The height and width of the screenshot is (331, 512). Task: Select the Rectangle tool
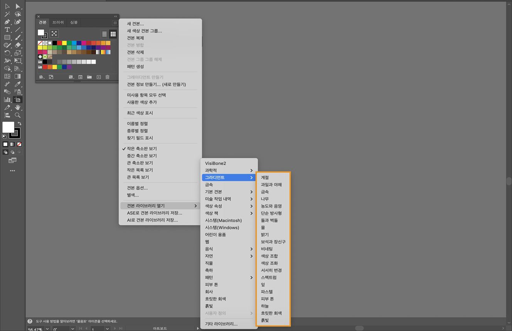7,37
